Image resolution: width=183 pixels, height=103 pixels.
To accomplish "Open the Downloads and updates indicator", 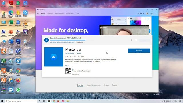I will [x=152, y=13].
